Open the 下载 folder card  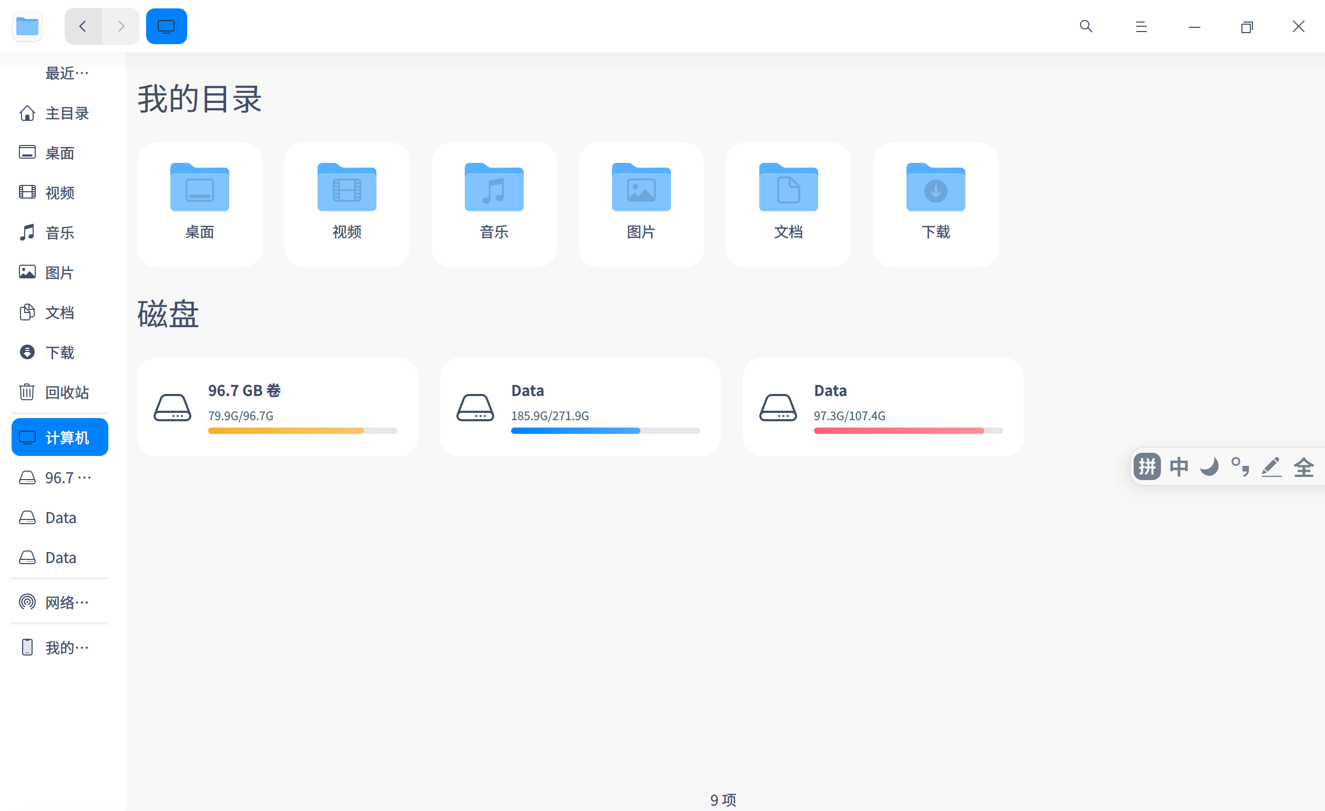(935, 204)
